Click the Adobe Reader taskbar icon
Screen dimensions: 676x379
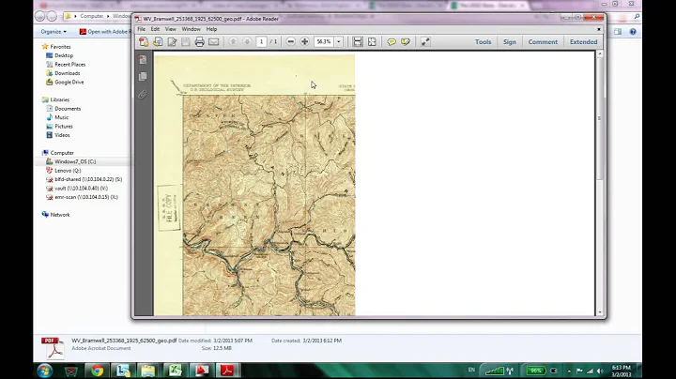click(227, 371)
